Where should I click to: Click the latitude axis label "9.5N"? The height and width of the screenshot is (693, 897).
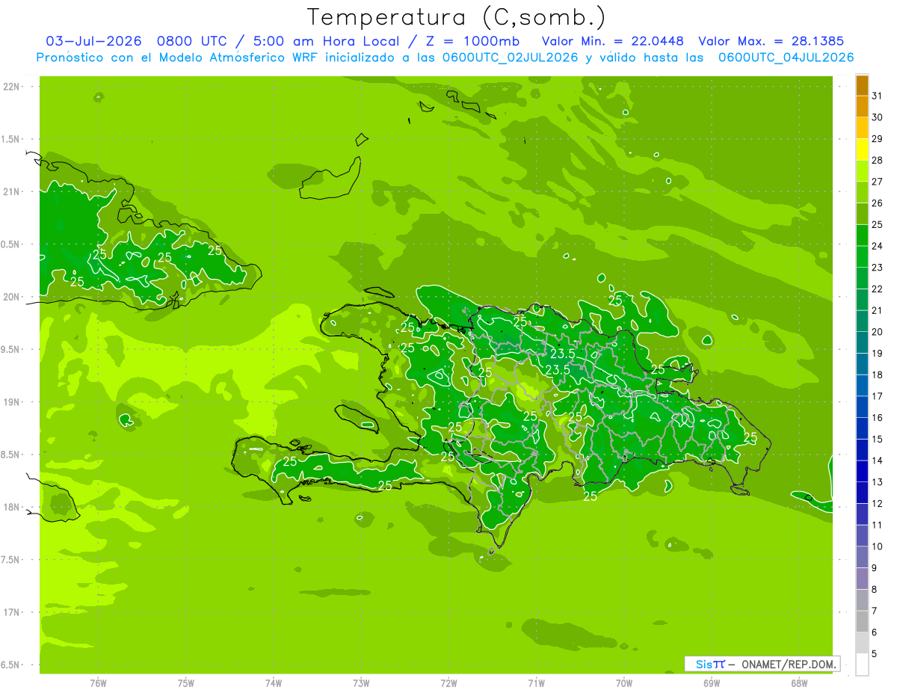pyautogui.click(x=10, y=349)
